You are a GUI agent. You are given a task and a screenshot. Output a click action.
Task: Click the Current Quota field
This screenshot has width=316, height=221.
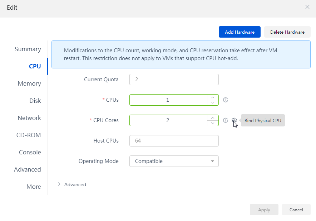click(x=174, y=80)
